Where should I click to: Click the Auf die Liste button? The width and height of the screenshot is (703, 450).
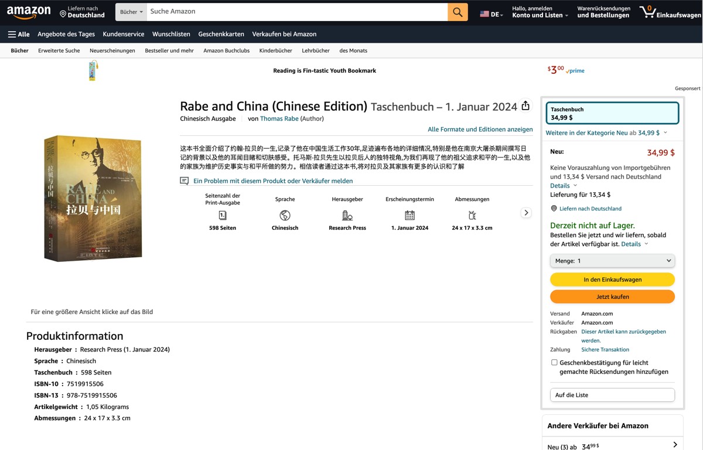pos(612,395)
